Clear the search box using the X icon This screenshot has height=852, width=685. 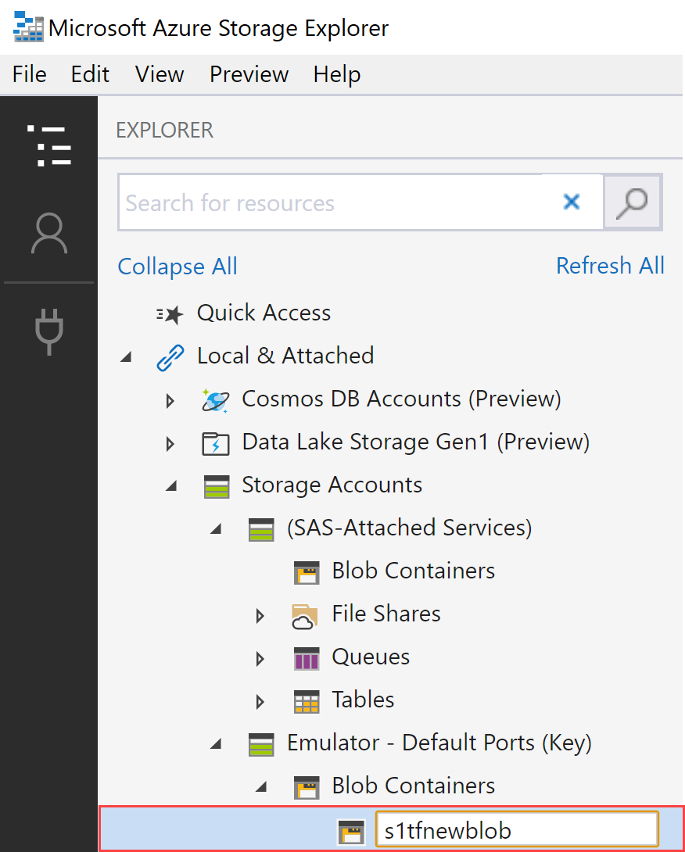click(571, 202)
